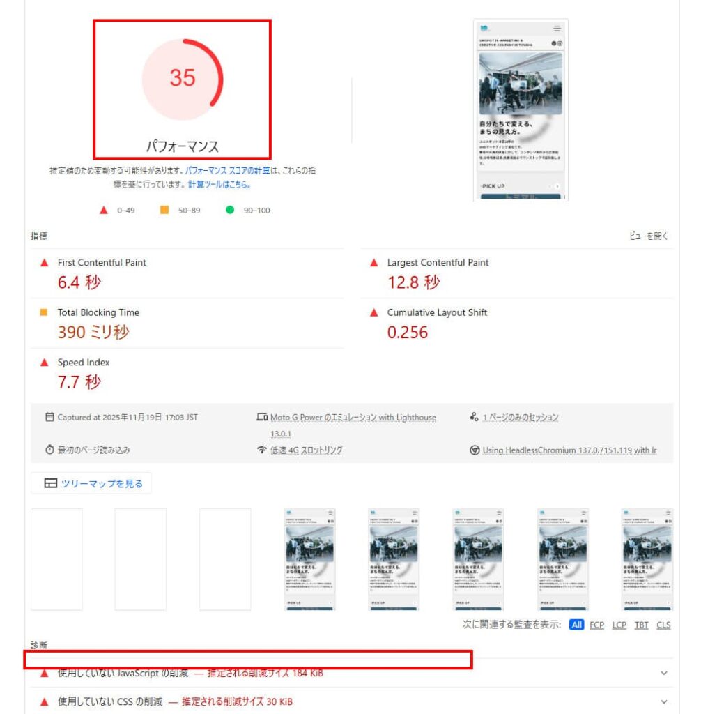Open the パフォーマンス スコアの計算 link
The height and width of the screenshot is (714, 701).
tap(227, 171)
